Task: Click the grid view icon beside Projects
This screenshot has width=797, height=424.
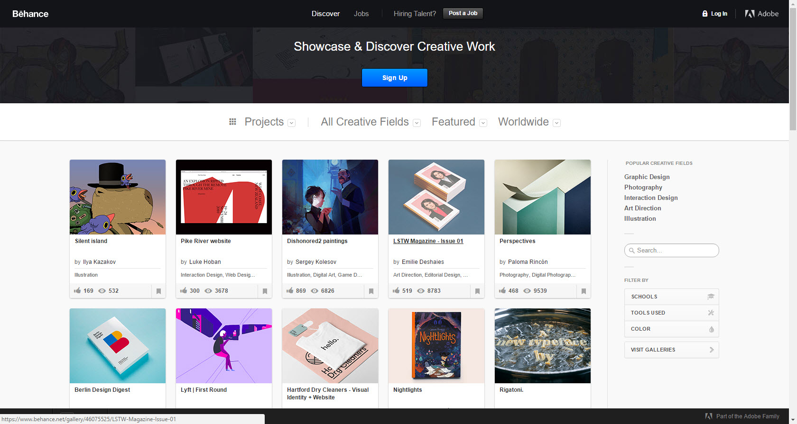Action: [x=232, y=122]
